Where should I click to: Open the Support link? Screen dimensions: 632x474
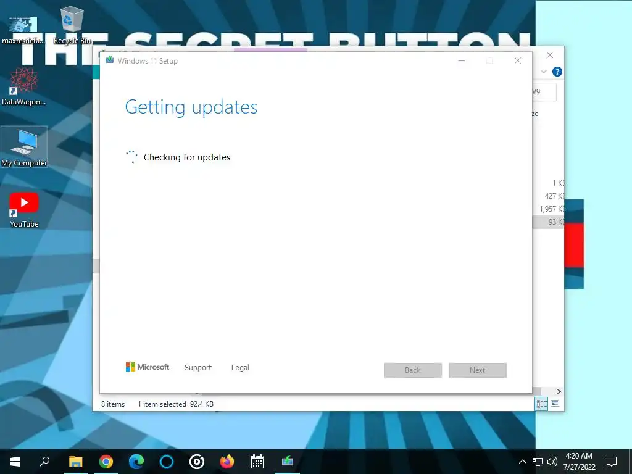tap(198, 368)
